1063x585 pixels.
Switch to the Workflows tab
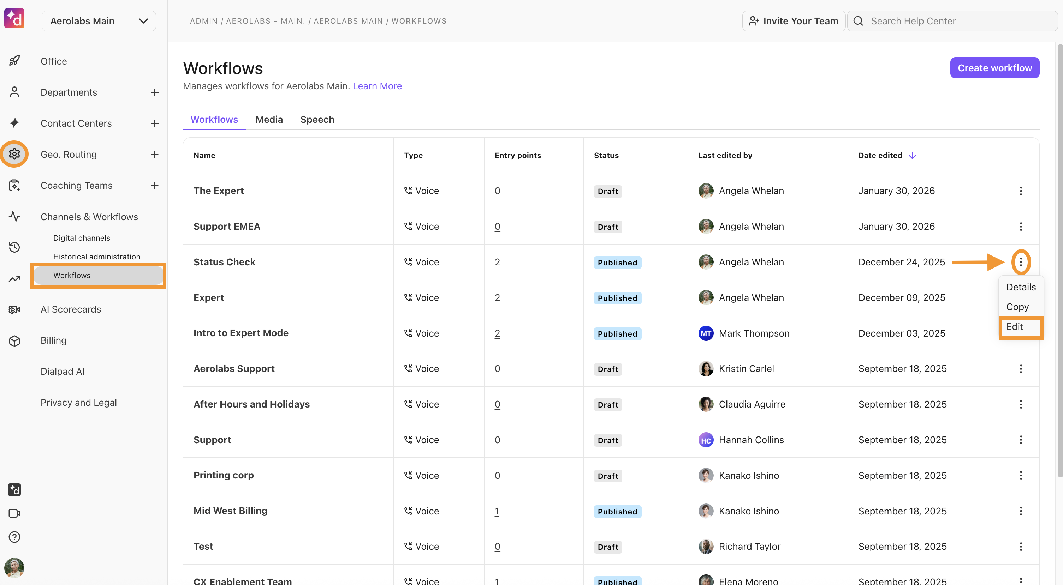coord(214,120)
